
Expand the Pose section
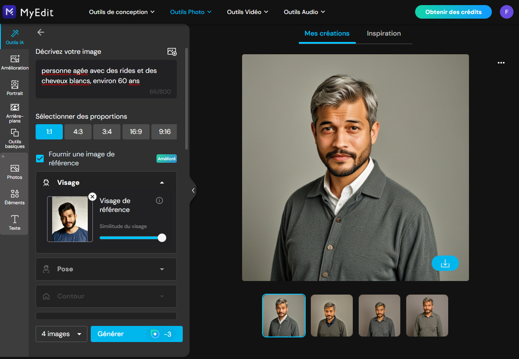[106, 269]
